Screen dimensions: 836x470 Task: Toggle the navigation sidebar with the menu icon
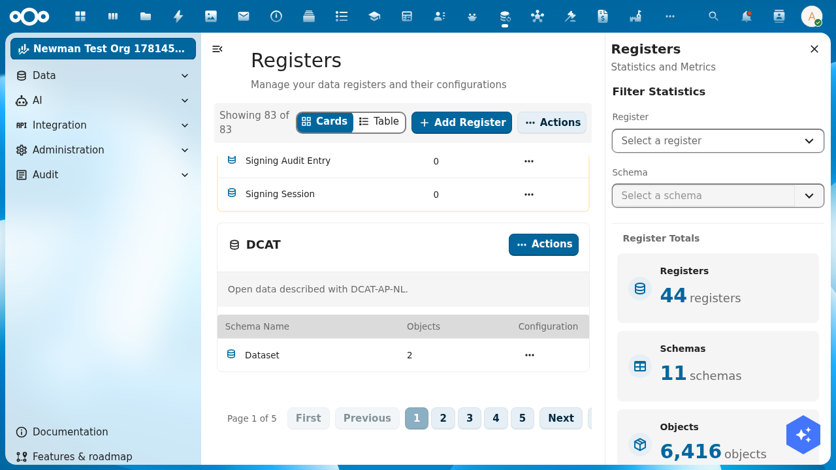(x=217, y=49)
